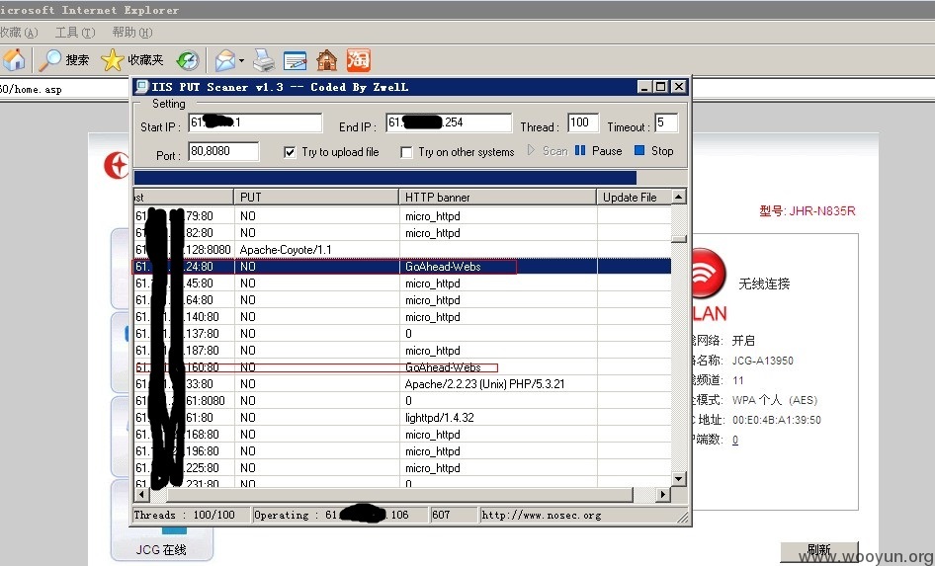Click the house-shaped toolbar icon next to Taobao
The width and height of the screenshot is (935, 566).
[x=327, y=60]
